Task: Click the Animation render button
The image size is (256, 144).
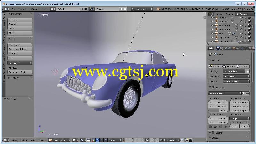Action: (x=229, y=67)
